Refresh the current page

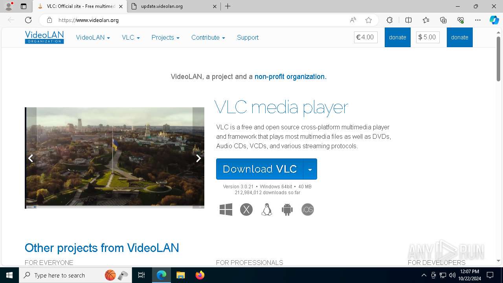(28, 20)
